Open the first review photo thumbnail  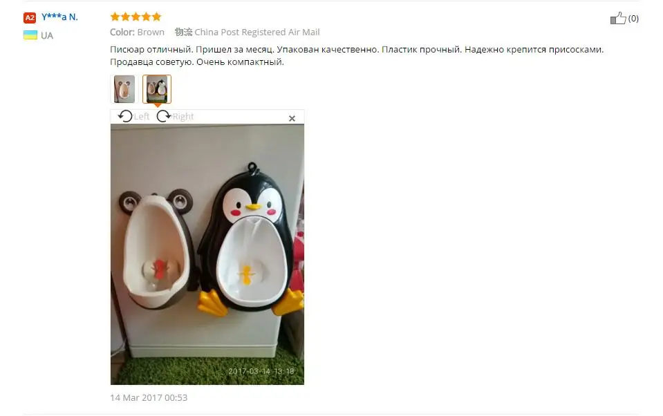[x=124, y=89]
